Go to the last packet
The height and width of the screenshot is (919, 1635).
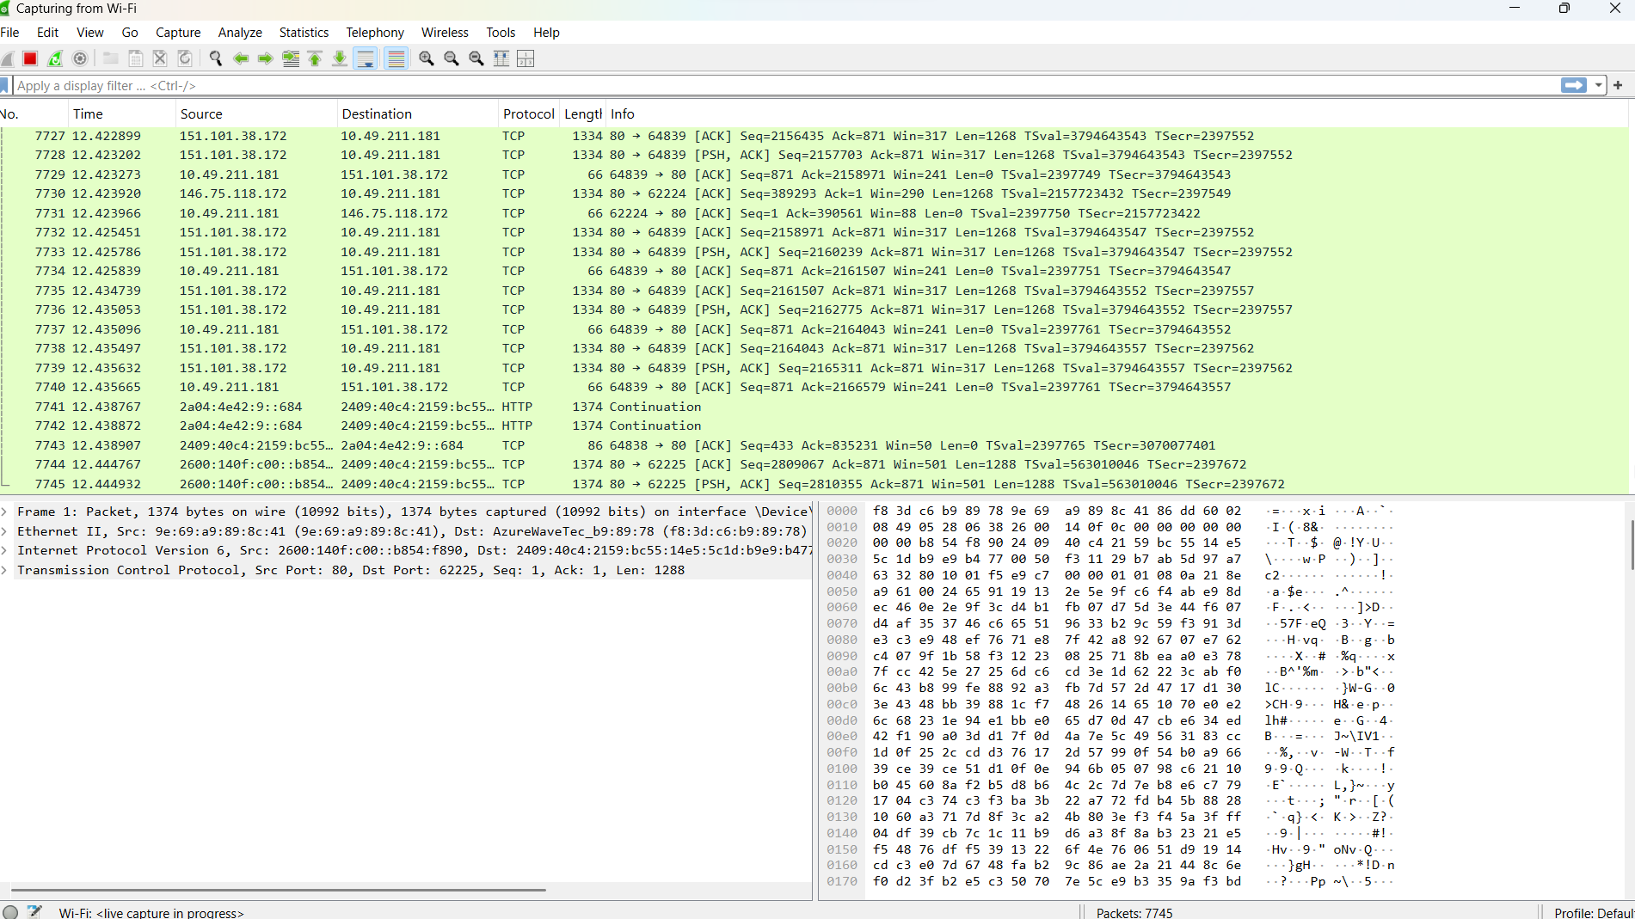click(x=339, y=58)
